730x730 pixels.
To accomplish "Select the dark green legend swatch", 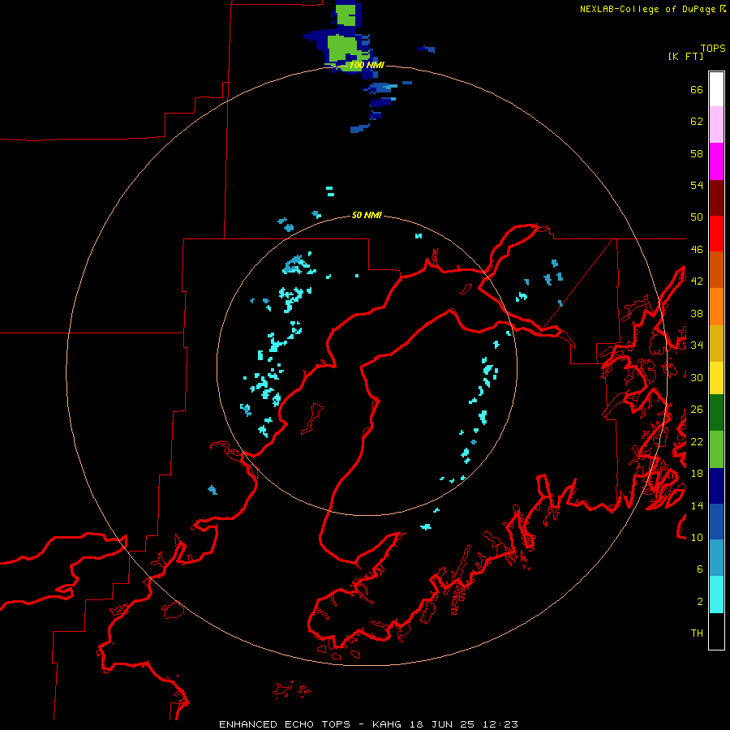I will click(716, 412).
